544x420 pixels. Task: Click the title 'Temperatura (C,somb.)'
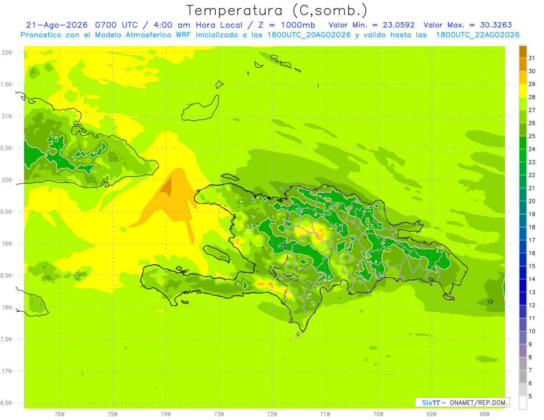click(x=277, y=10)
